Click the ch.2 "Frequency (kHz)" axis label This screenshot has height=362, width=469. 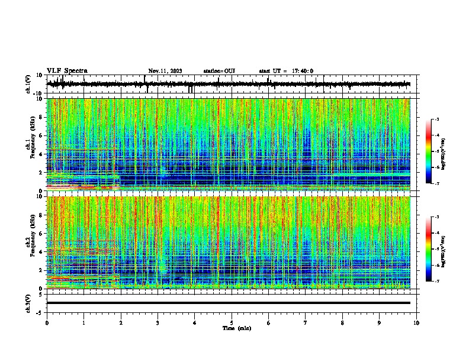(x=33, y=235)
